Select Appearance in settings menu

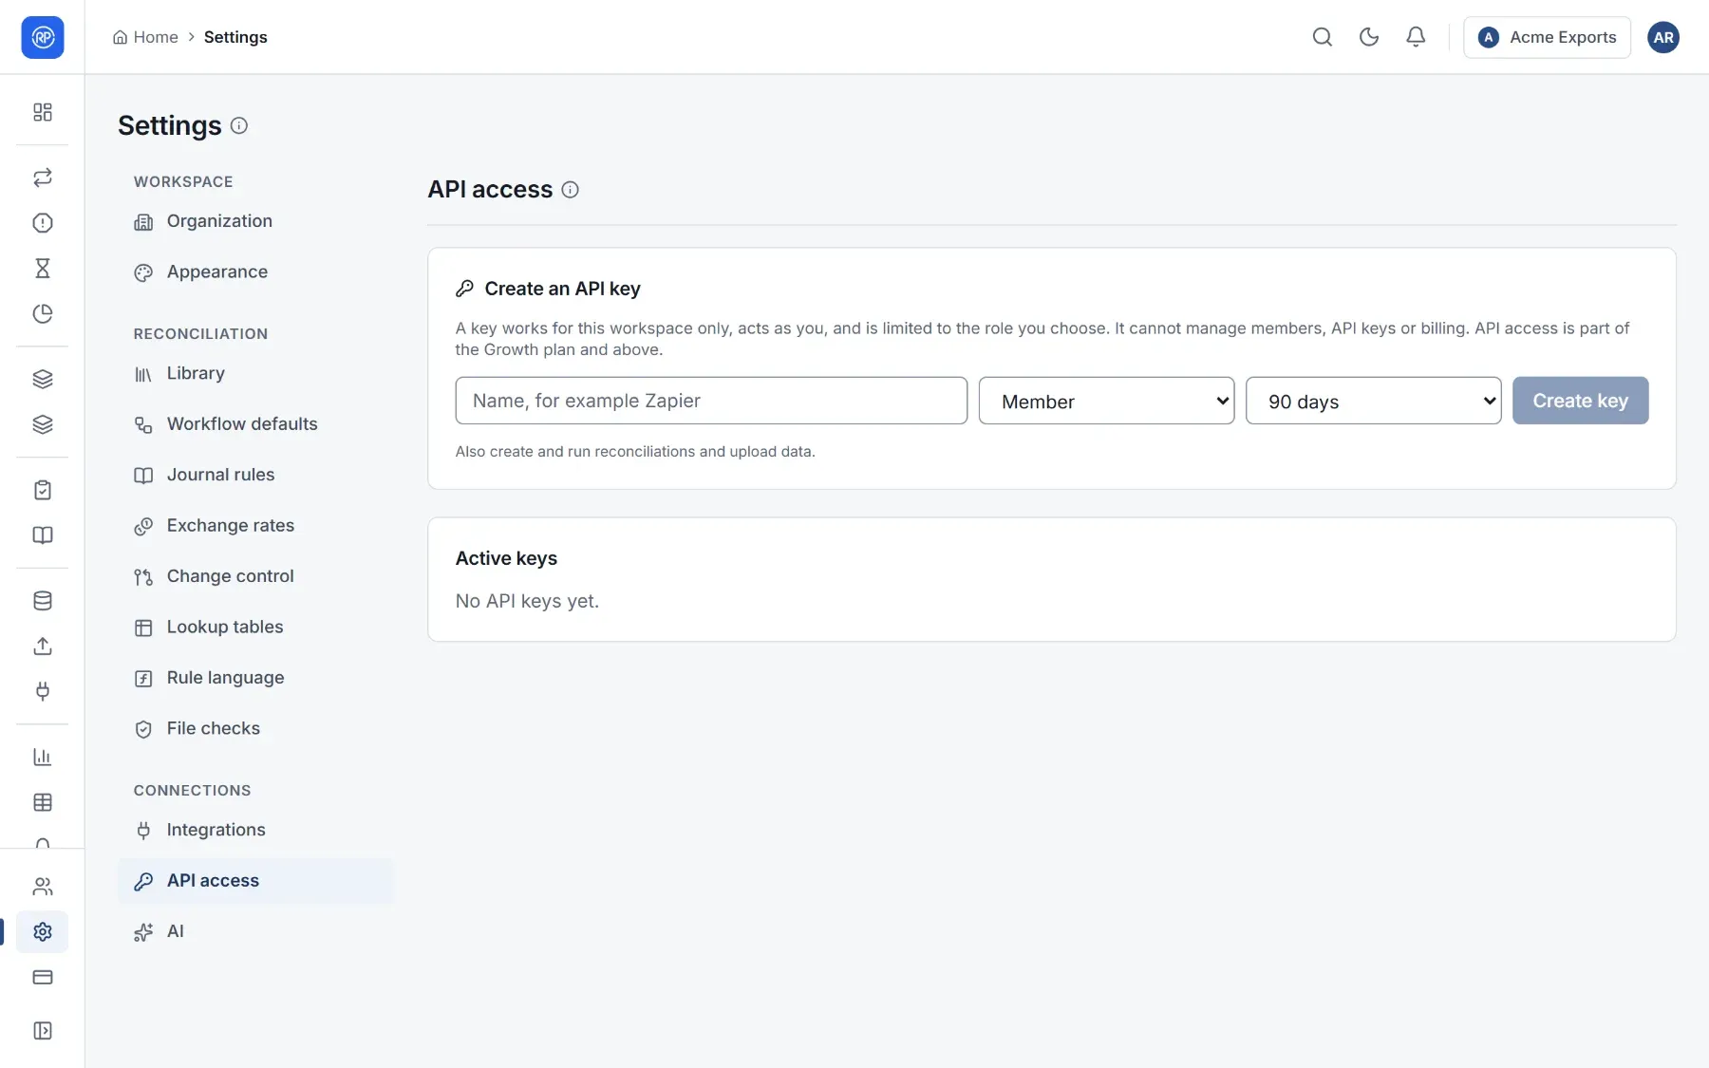255,272
